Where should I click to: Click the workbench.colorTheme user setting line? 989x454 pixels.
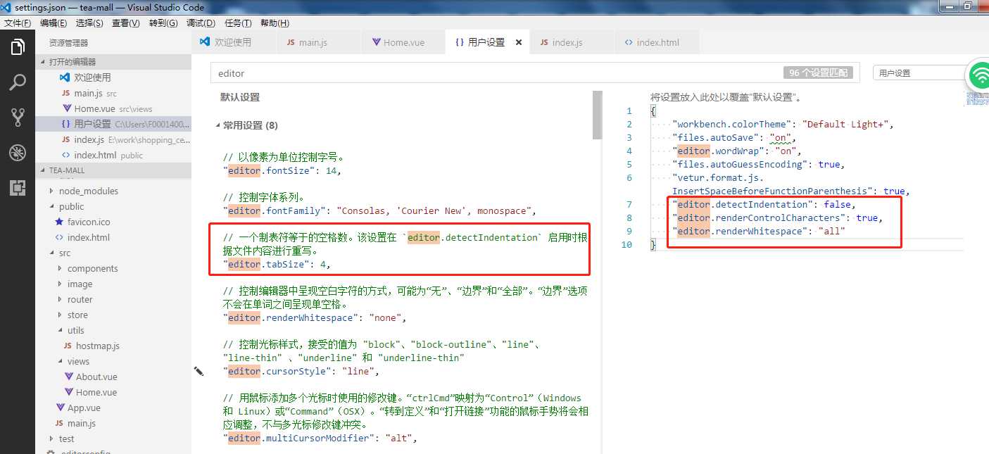[783, 124]
